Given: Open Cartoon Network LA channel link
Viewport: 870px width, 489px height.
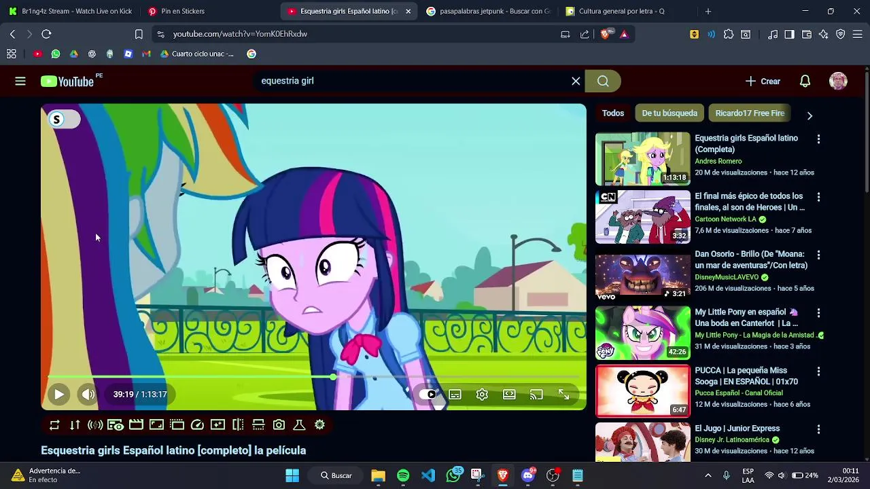Looking at the screenshot, I should pyautogui.click(x=725, y=219).
